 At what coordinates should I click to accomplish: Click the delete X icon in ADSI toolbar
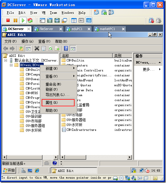pos(37,48)
